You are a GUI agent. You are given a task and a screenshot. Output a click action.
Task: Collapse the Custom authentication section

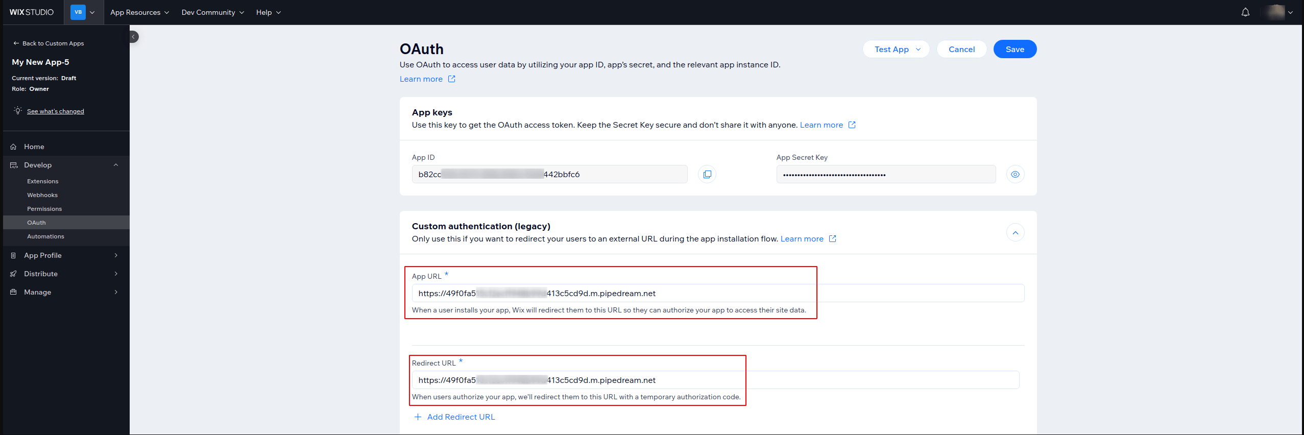point(1015,233)
